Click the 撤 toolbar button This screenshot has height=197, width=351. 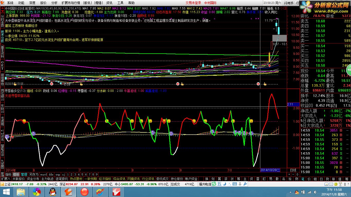(277, 179)
